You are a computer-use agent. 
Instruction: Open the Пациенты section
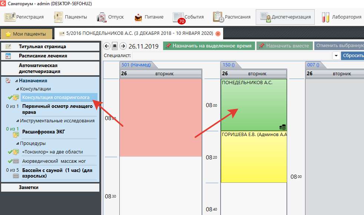71,17
